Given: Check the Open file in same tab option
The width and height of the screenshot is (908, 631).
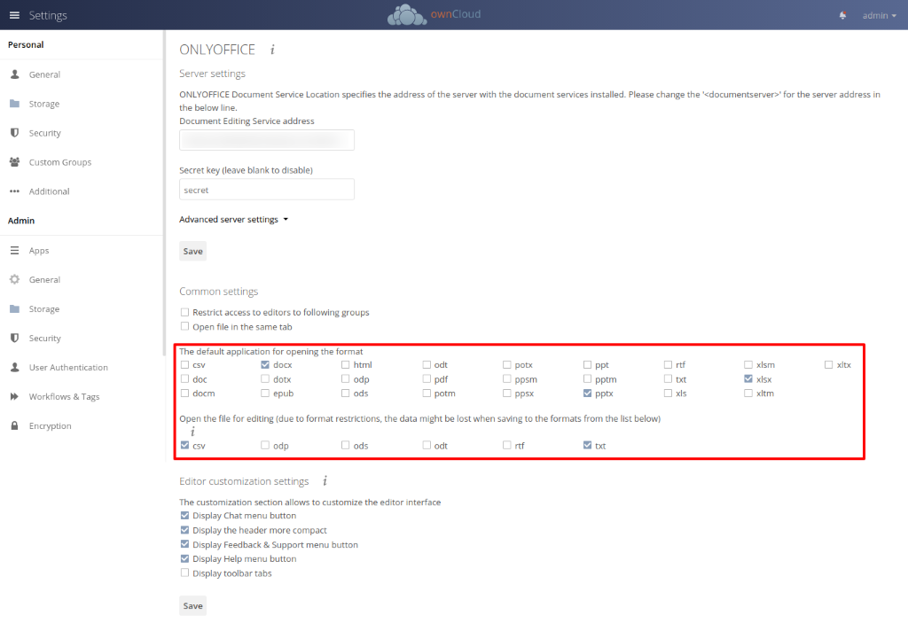Looking at the screenshot, I should click(x=184, y=326).
